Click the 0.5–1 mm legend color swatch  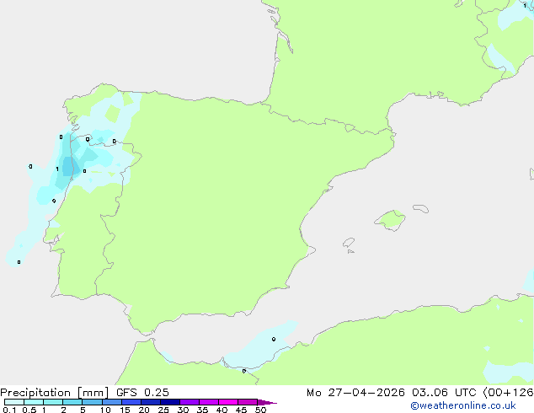(34, 402)
